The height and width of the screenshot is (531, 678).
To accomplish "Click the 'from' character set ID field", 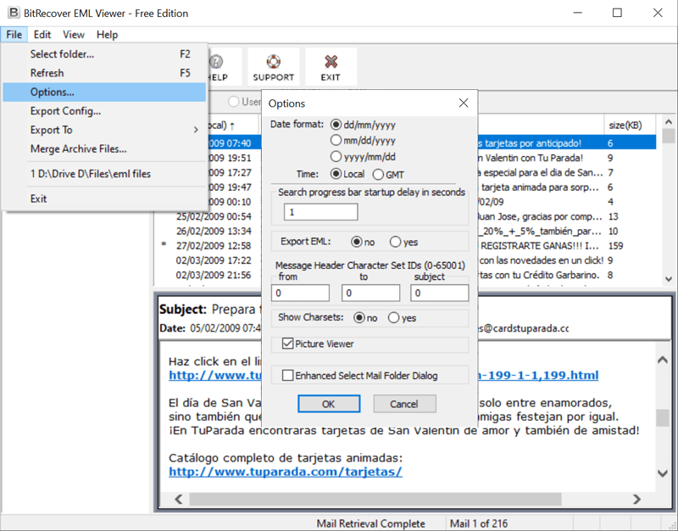I will pyautogui.click(x=301, y=293).
